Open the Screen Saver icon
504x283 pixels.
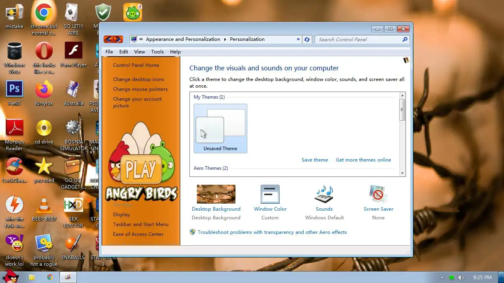click(378, 194)
